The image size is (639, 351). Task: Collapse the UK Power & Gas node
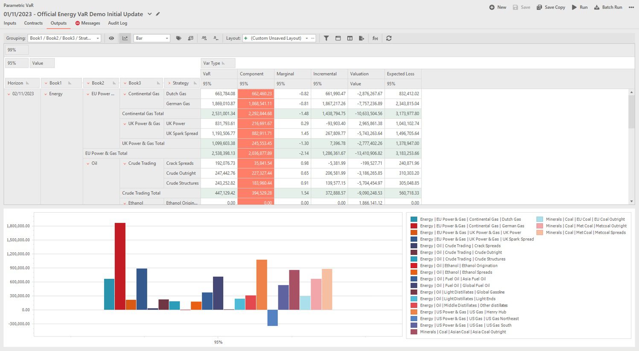pyautogui.click(x=125, y=124)
